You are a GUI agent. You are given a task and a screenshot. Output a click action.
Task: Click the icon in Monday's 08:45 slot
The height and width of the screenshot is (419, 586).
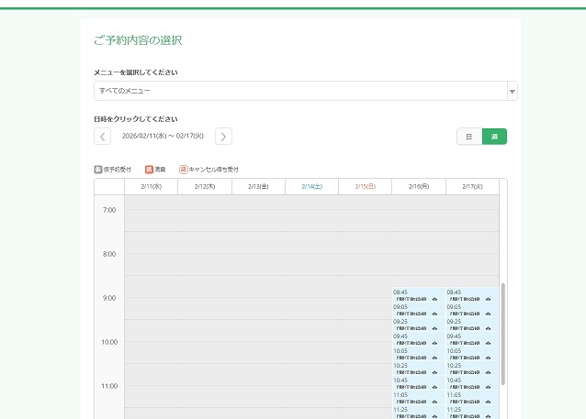point(434,299)
